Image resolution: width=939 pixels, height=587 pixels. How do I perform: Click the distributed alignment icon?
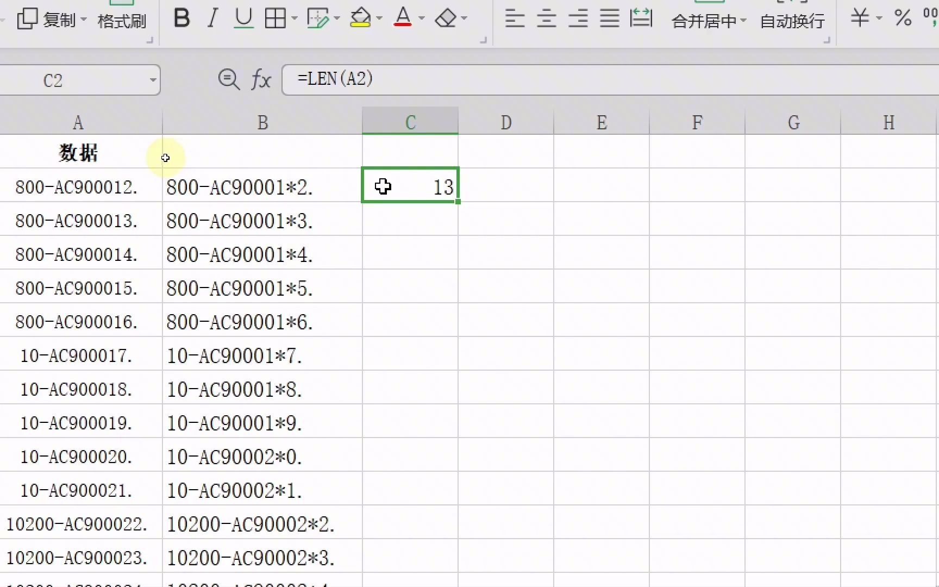[x=641, y=18]
